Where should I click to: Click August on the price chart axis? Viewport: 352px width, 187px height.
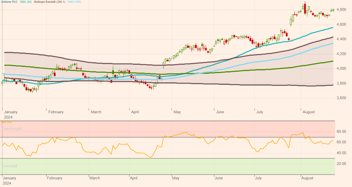(309, 112)
